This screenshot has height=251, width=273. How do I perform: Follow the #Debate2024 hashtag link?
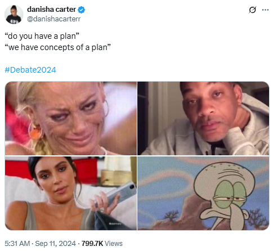pyautogui.click(x=30, y=70)
